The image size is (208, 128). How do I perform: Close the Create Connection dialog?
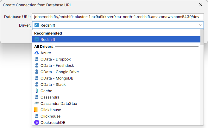[200, 5]
